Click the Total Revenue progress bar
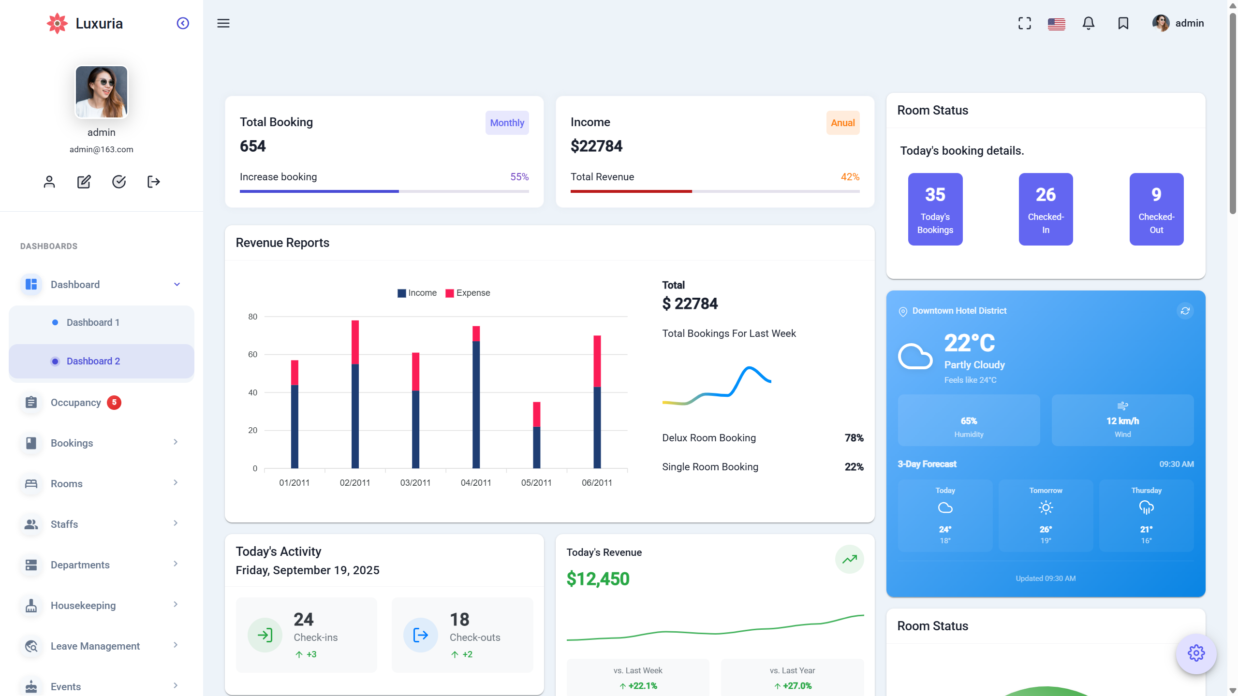 point(715,191)
